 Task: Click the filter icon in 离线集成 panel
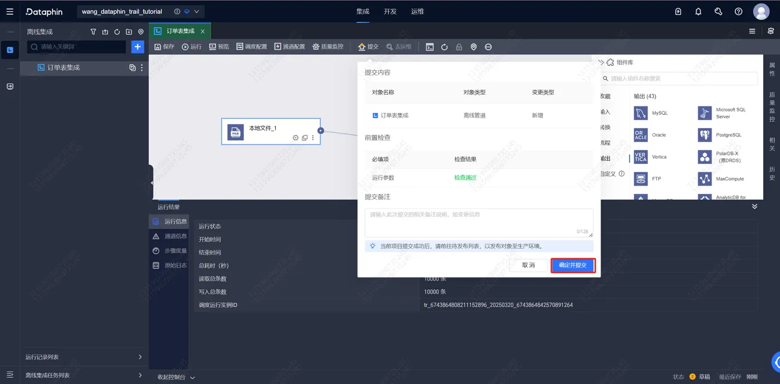tap(93, 32)
